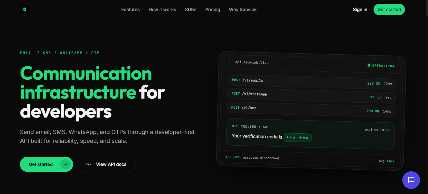Open Why Senviok page
The width and height of the screenshot is (428, 194).
coord(243,9)
